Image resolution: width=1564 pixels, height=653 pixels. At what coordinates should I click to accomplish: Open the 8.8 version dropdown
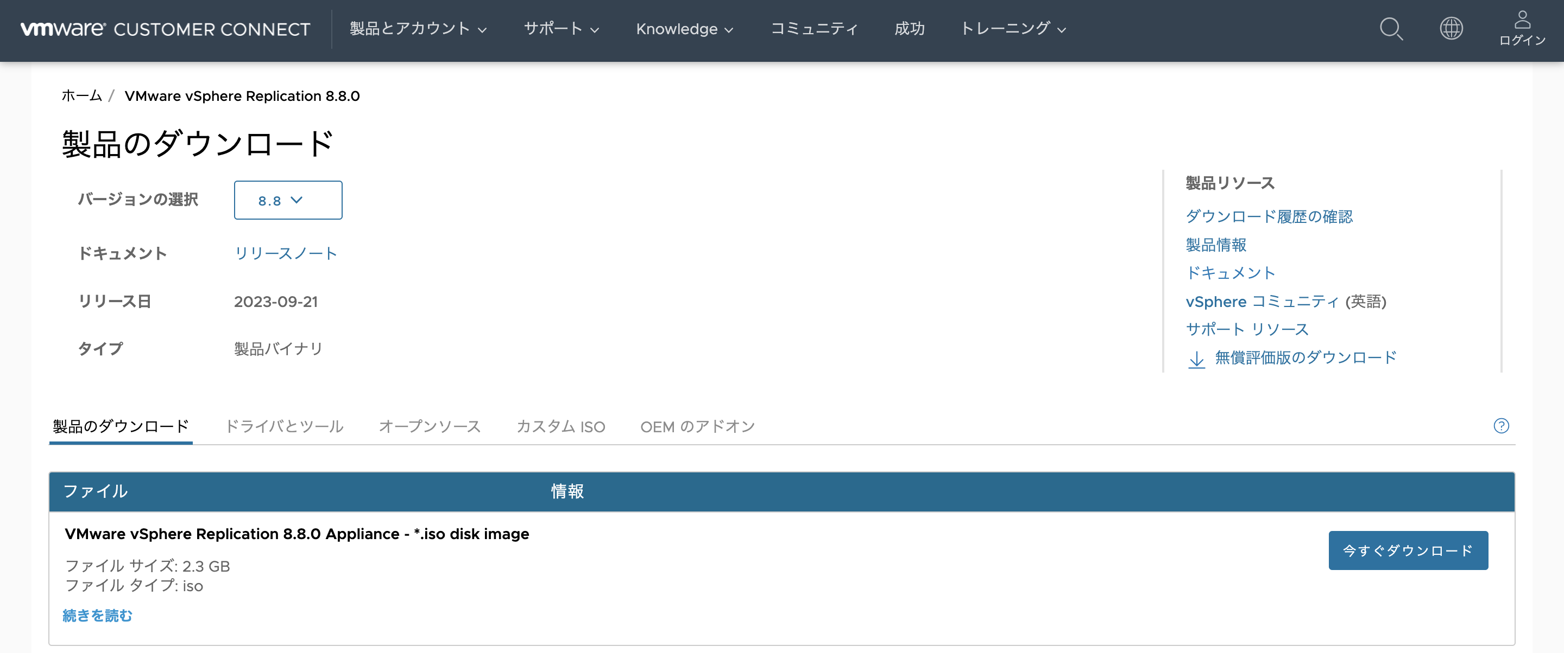[288, 200]
